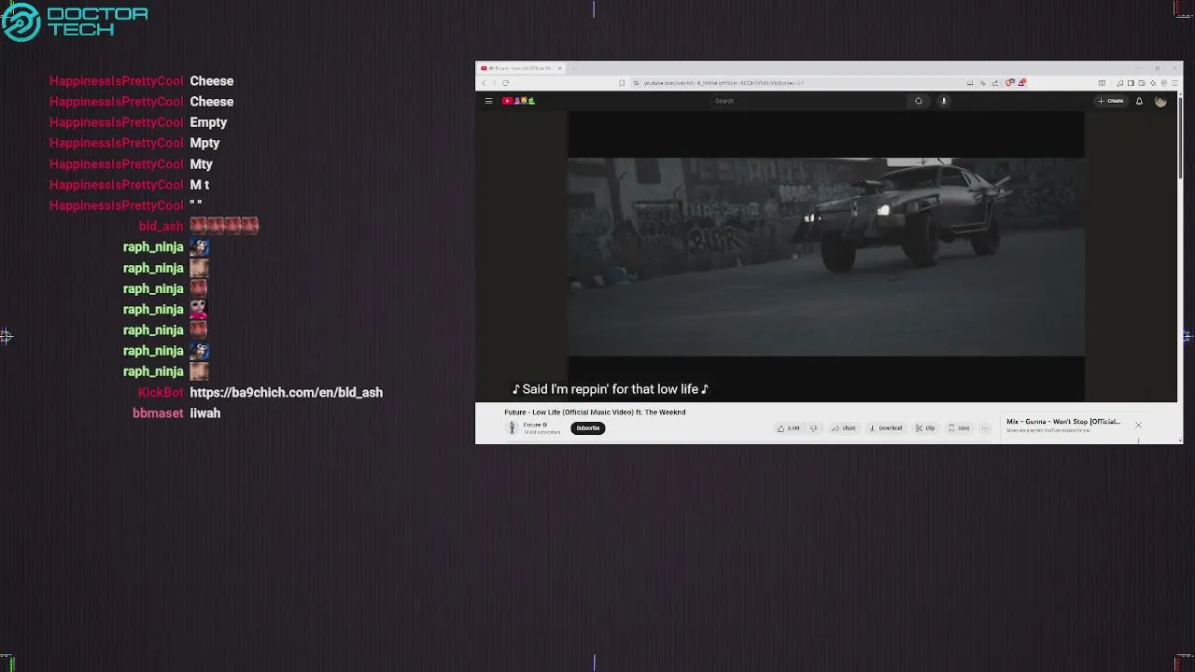The height and width of the screenshot is (672, 1195).
Task: Click the Brave rewards icon in the address bar
Action: point(1022,83)
